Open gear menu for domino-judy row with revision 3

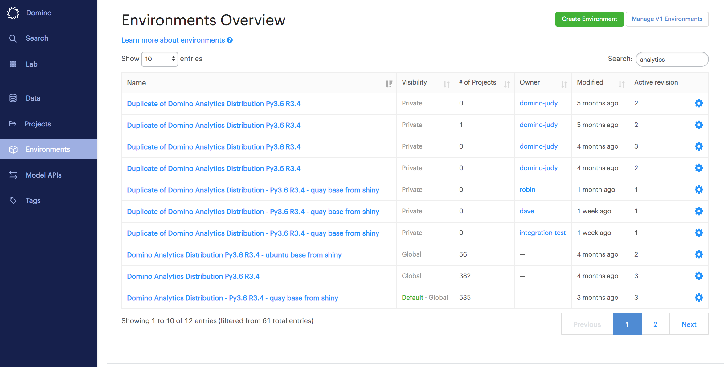click(699, 146)
